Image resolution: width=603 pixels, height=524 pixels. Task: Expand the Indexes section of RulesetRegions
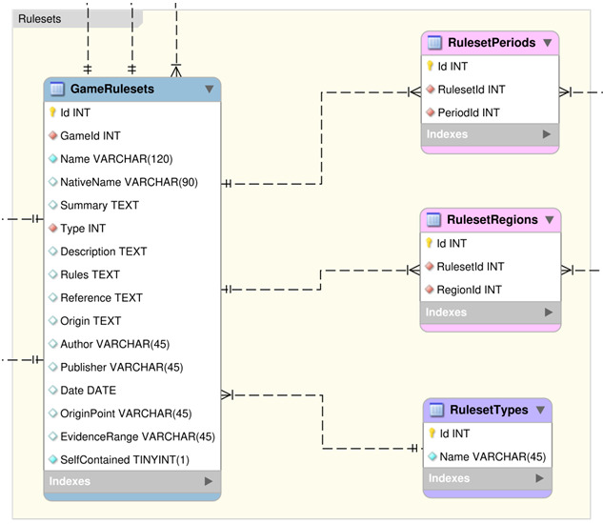point(547,312)
